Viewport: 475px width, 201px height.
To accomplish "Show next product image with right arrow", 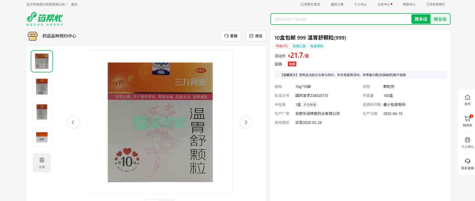I will click(246, 122).
